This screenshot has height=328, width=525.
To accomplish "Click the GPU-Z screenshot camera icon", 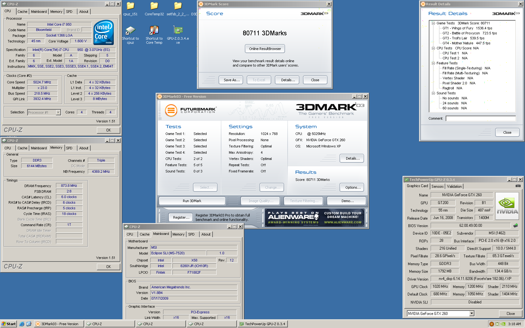I will [518, 186].
